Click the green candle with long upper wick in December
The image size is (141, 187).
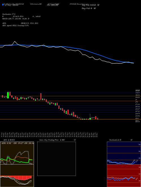click(90, 116)
